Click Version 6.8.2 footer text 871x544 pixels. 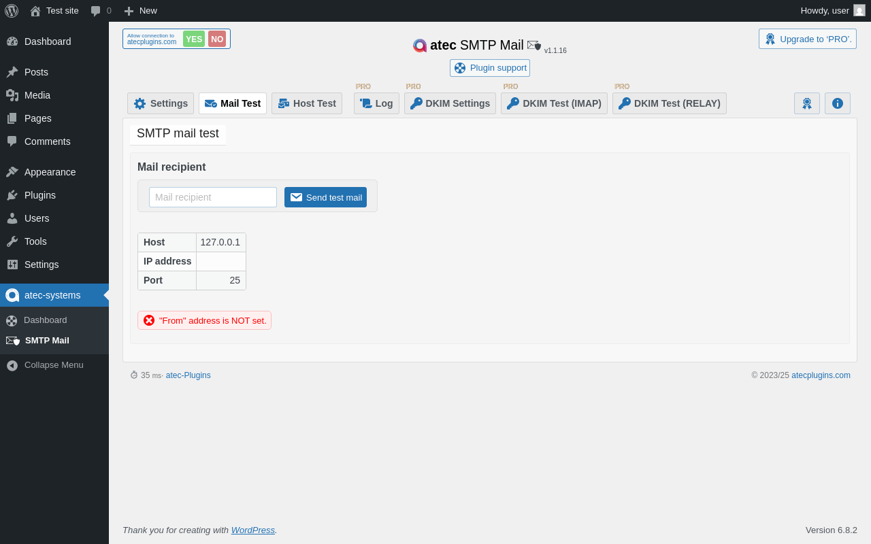pos(832,530)
